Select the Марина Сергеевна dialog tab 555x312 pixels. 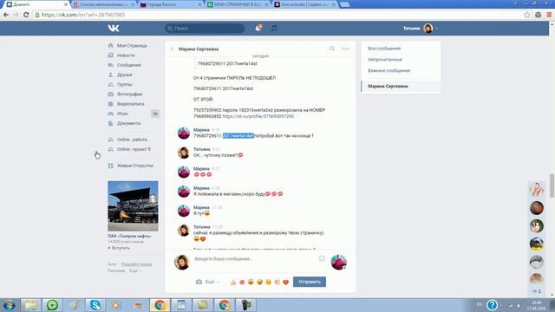point(401,87)
